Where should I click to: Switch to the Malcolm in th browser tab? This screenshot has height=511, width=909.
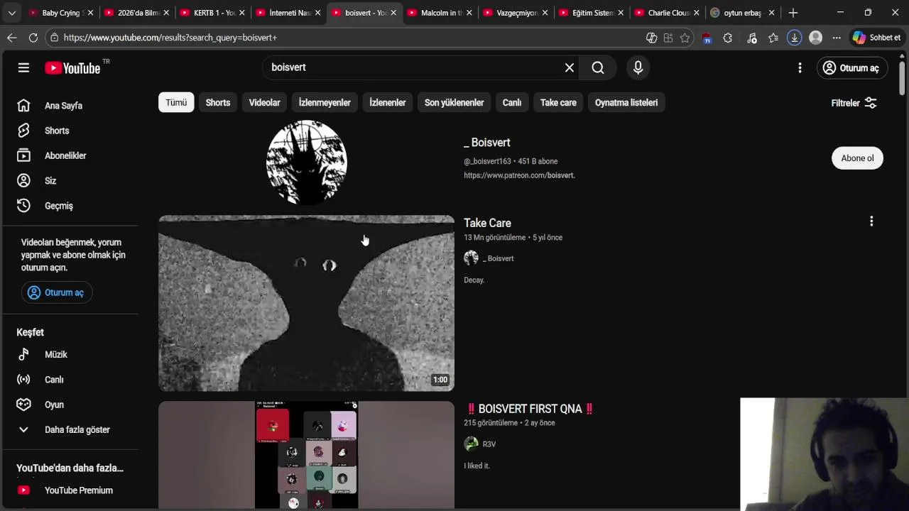click(x=440, y=13)
